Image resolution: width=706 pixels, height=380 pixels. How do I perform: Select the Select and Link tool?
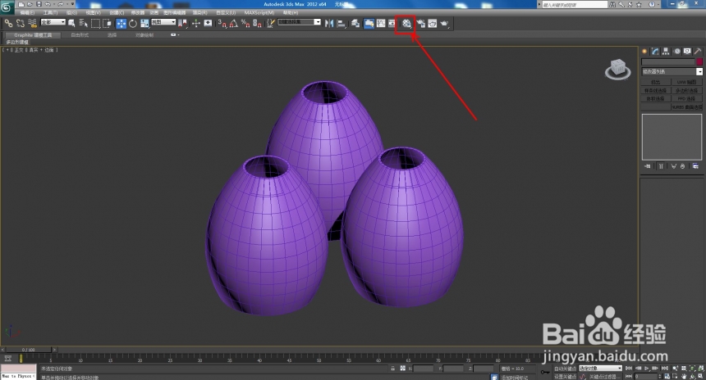click(x=8, y=23)
